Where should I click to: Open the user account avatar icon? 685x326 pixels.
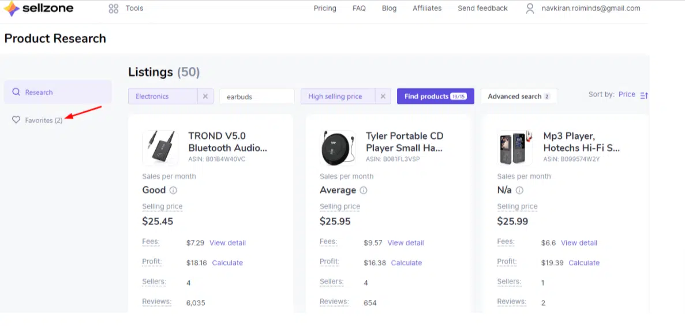[x=530, y=8]
